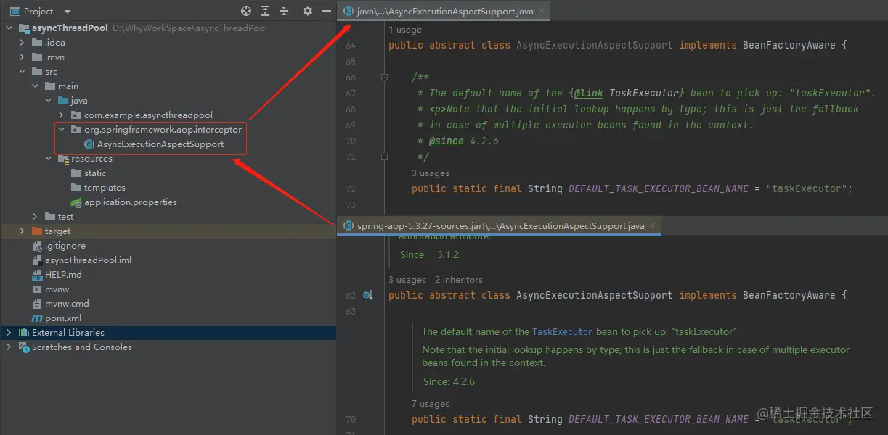Open the TaskExecutor link in rendered doc
This screenshot has width=888, height=435.
(x=563, y=331)
